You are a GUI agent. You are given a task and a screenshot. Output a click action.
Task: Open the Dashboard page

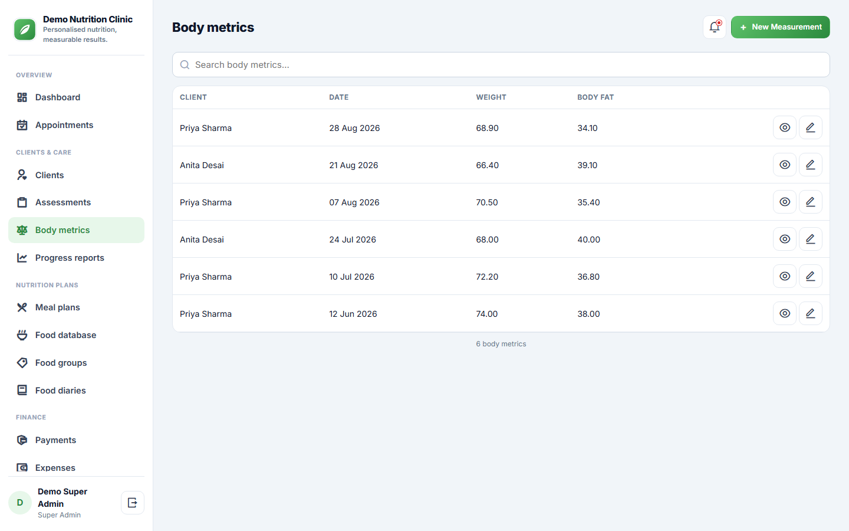coord(76,97)
